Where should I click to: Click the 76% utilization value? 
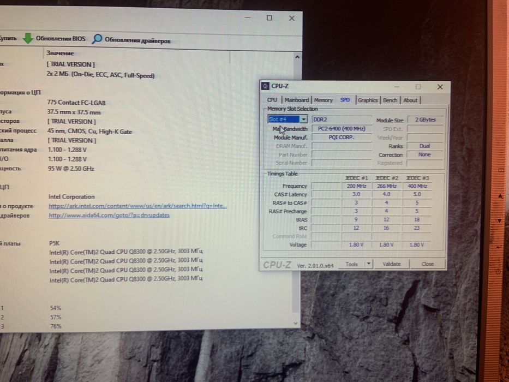(x=56, y=326)
